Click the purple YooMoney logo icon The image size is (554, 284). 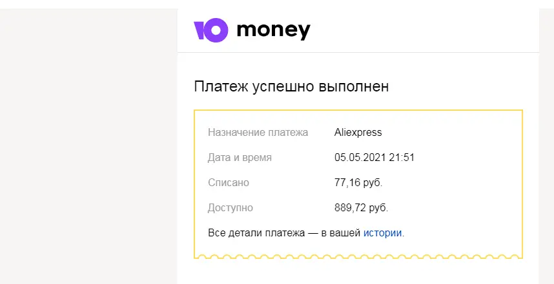click(x=211, y=30)
